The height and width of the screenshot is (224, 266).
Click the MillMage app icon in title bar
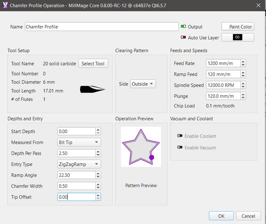coord(5,5)
